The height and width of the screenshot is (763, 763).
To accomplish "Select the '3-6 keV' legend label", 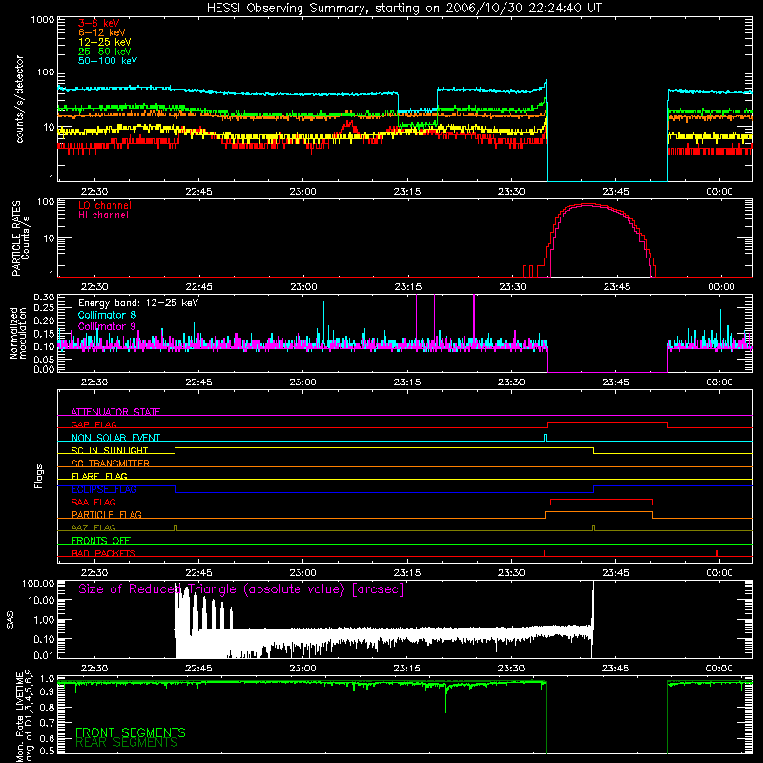I will (99, 23).
